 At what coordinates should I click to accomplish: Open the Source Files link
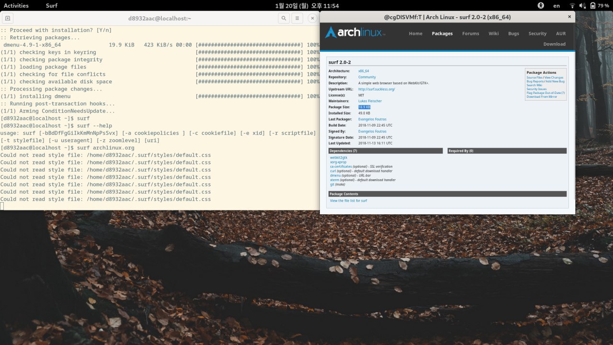(534, 78)
